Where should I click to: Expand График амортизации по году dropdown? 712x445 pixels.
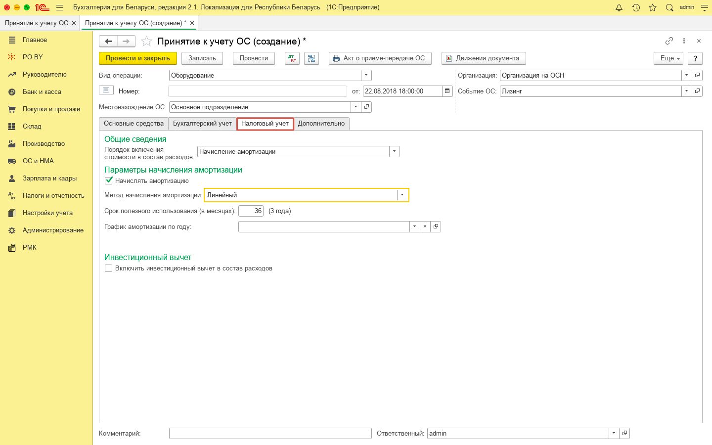(414, 226)
